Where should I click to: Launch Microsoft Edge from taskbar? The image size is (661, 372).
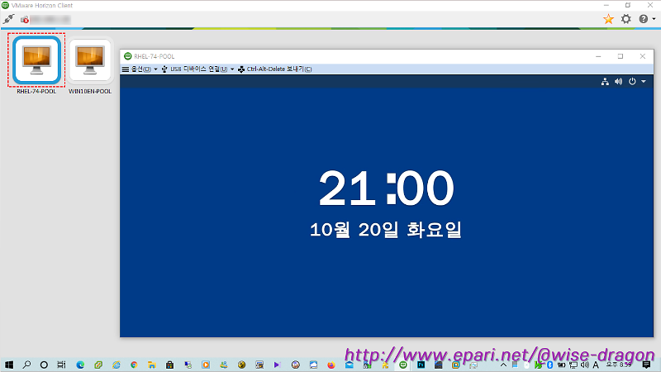80,365
